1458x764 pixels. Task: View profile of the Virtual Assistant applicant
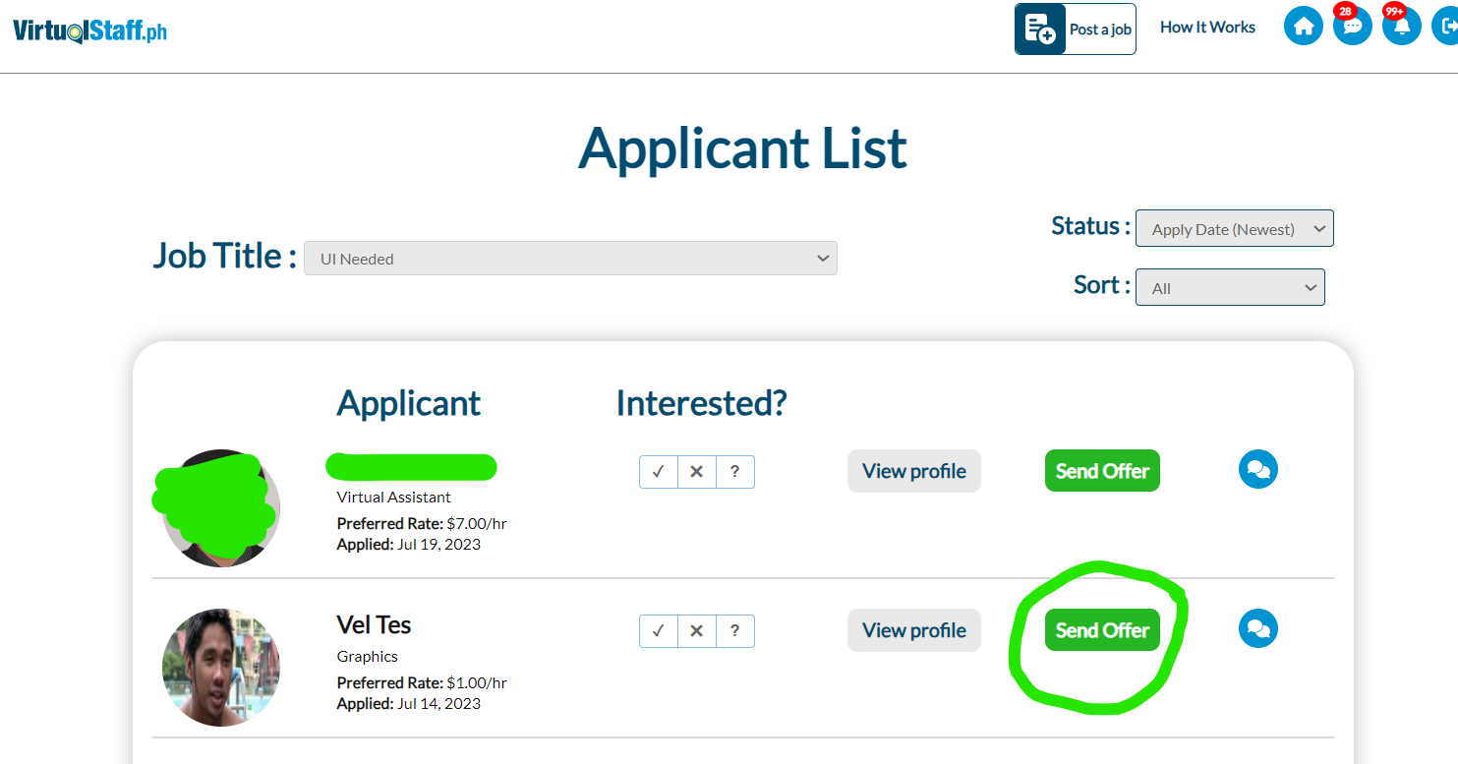click(914, 471)
